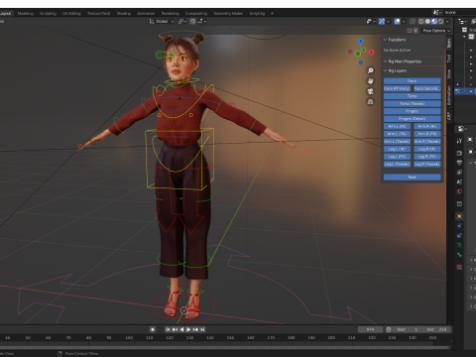Open the Tool properties tab icon
The image size is (476, 357).
pos(459,141)
